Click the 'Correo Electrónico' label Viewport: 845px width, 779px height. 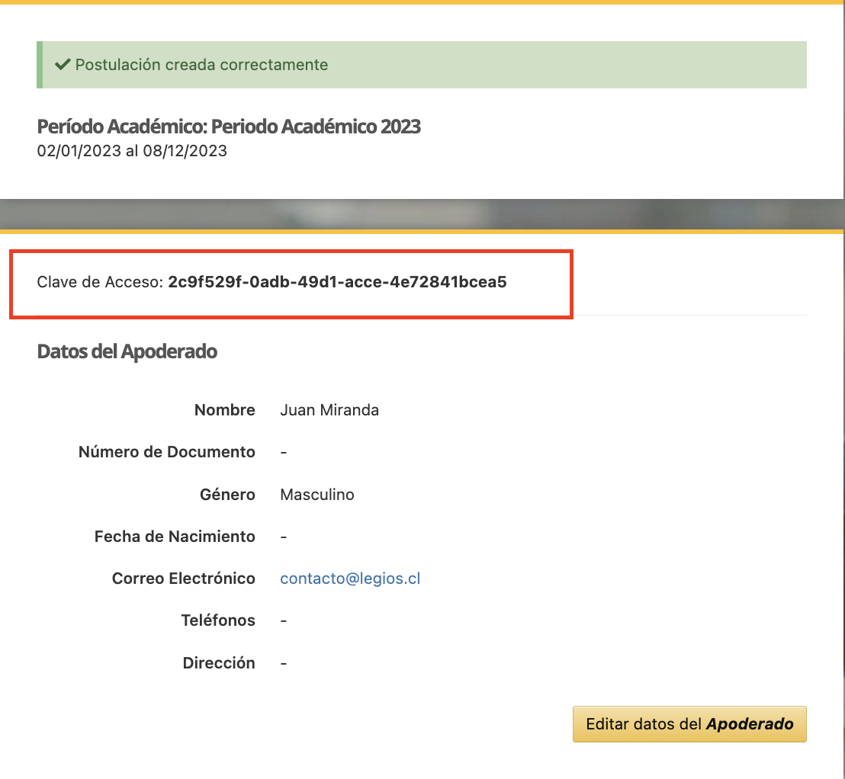183,579
